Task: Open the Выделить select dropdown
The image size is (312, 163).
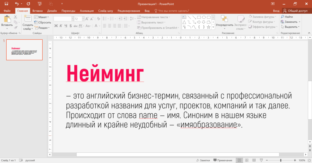Action: point(290,27)
